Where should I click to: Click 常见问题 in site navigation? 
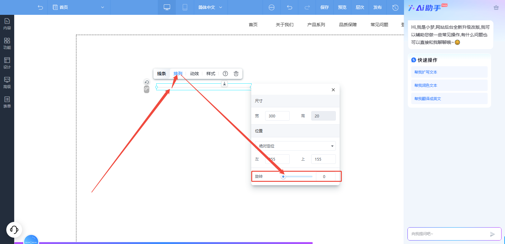[x=379, y=25]
